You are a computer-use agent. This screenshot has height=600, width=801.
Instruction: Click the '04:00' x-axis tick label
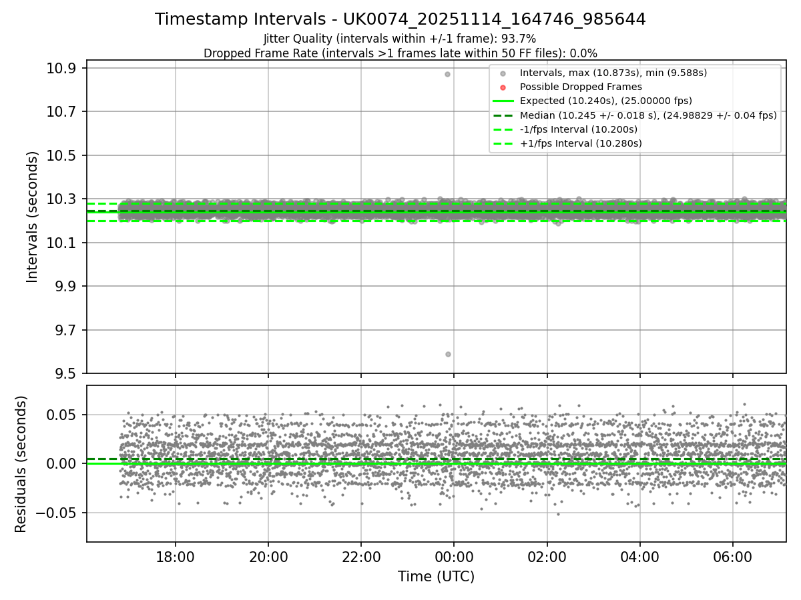coord(640,556)
